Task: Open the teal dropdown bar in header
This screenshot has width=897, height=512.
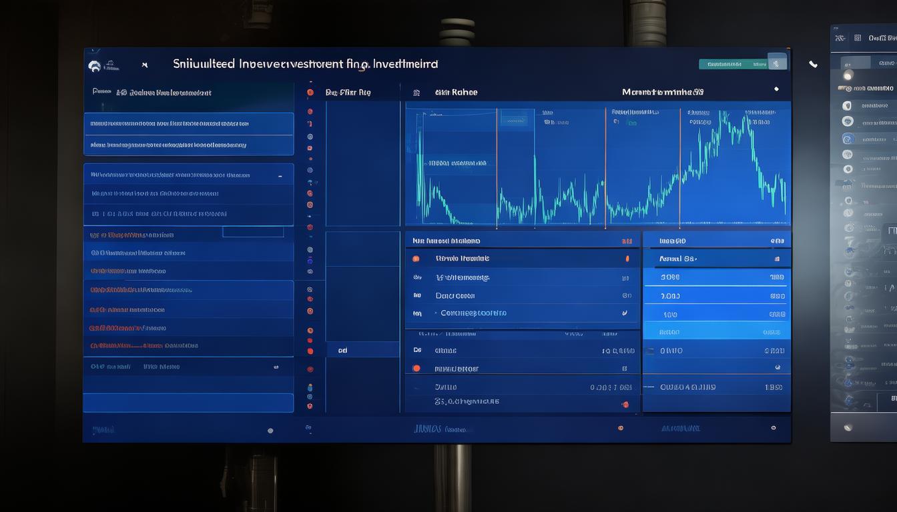Action: tap(732, 64)
